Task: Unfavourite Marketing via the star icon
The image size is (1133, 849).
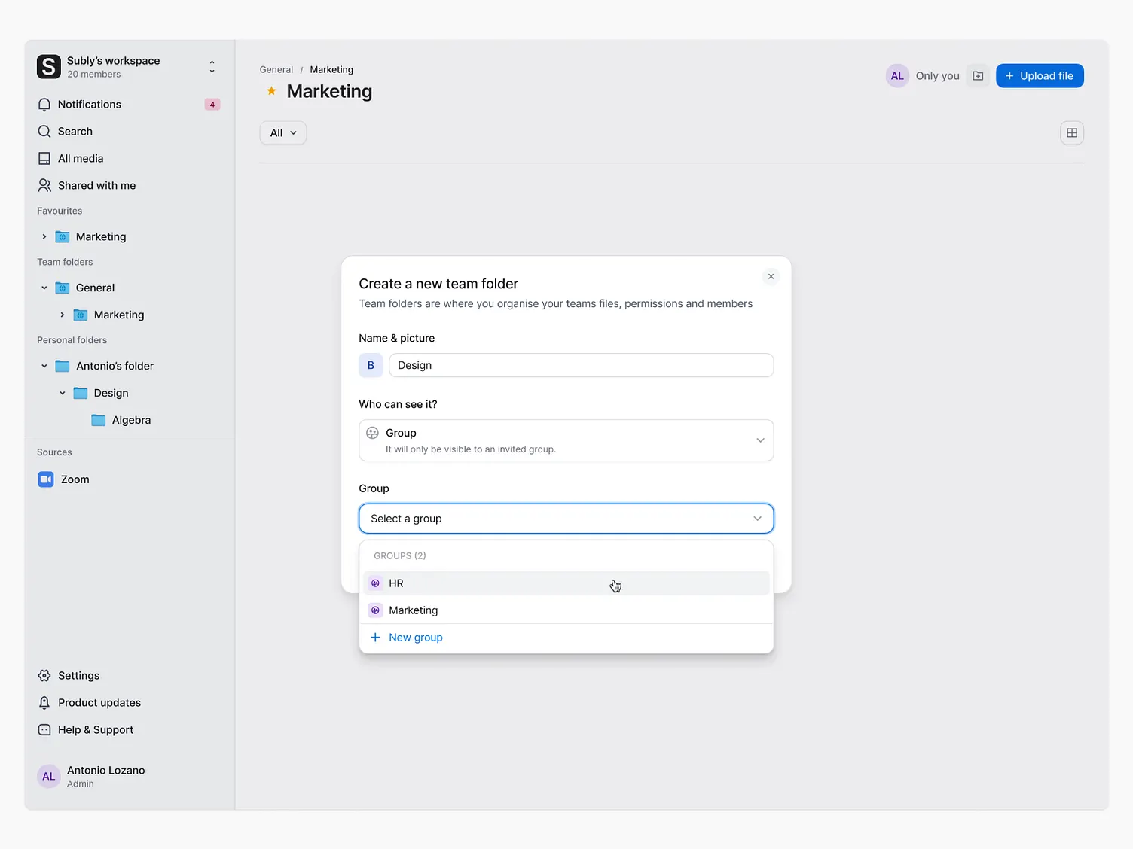Action: coord(270,90)
